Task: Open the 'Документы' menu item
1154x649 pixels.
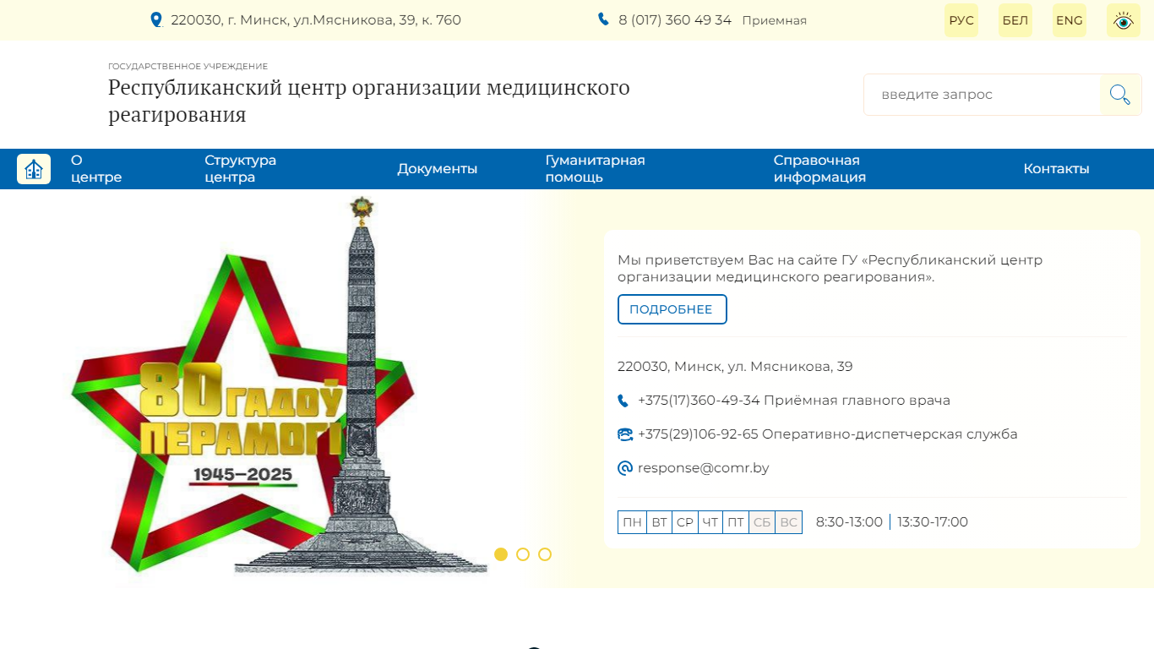Action: click(x=438, y=169)
